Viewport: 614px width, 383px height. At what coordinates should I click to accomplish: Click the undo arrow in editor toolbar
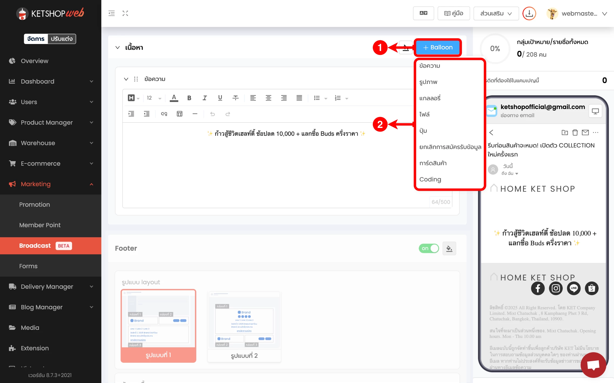[212, 114]
